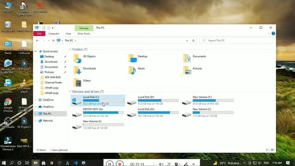The width and height of the screenshot is (295, 166).
Task: Collapse Quick access tree node
Action: pyautogui.click(x=35, y=51)
